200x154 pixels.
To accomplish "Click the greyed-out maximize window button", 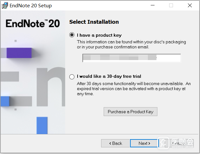I will pyautogui.click(x=171, y=5).
